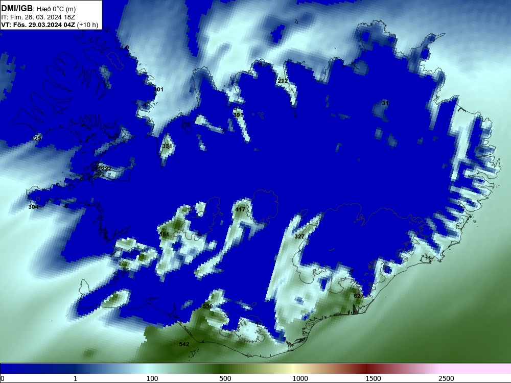
Task: Click the initial time line 'IT: Fim. 28. 03. 2024 18Z'
Action: point(38,17)
